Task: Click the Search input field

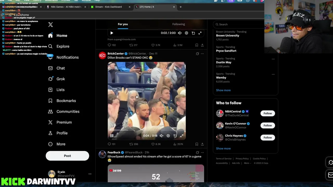Action: [239, 24]
